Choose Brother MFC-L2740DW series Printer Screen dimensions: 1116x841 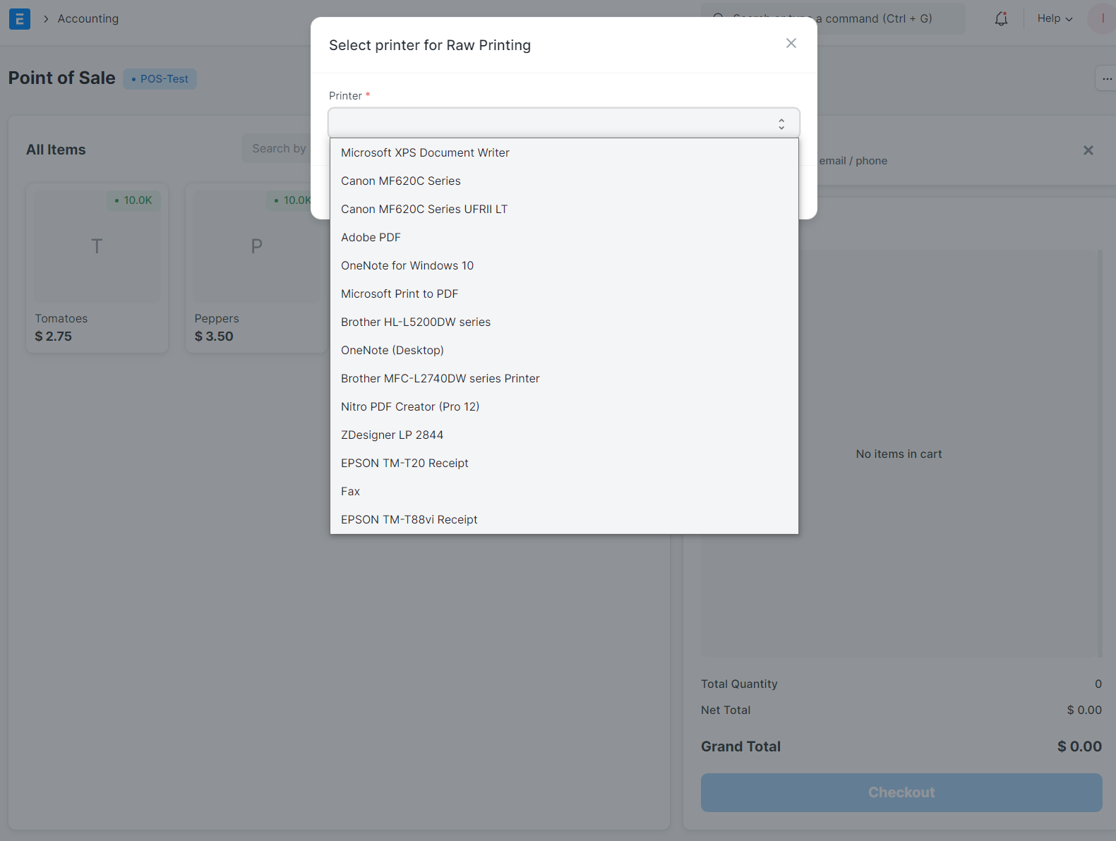564,378
